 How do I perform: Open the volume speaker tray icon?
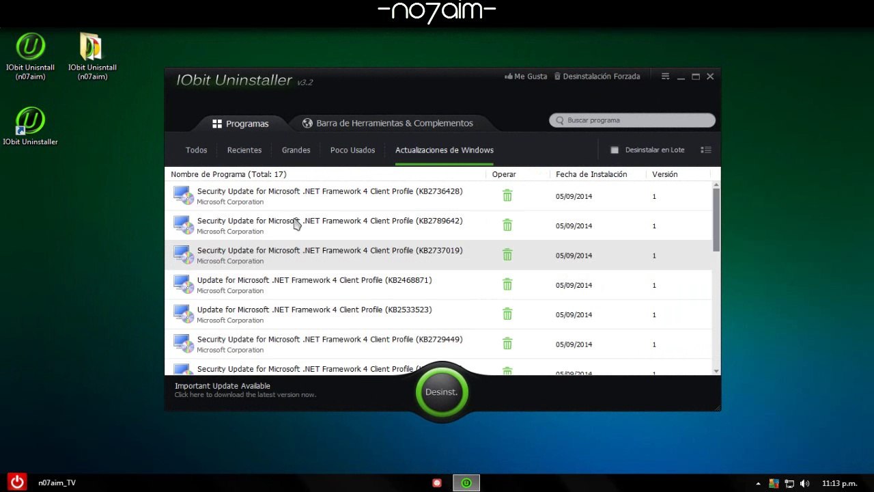pyautogui.click(x=804, y=483)
